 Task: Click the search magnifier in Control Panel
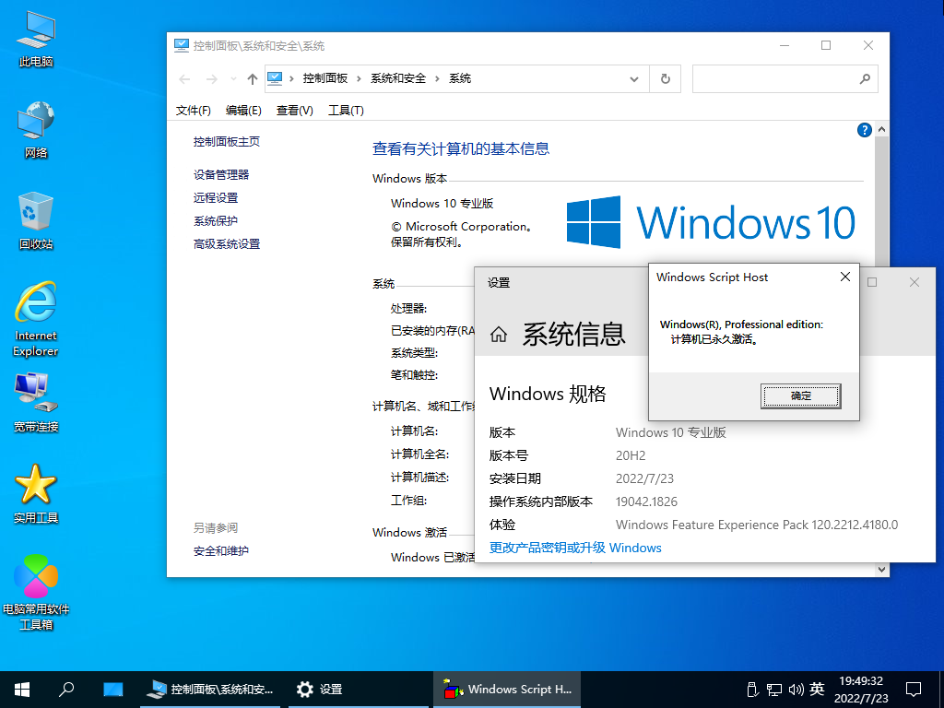pyautogui.click(x=865, y=79)
